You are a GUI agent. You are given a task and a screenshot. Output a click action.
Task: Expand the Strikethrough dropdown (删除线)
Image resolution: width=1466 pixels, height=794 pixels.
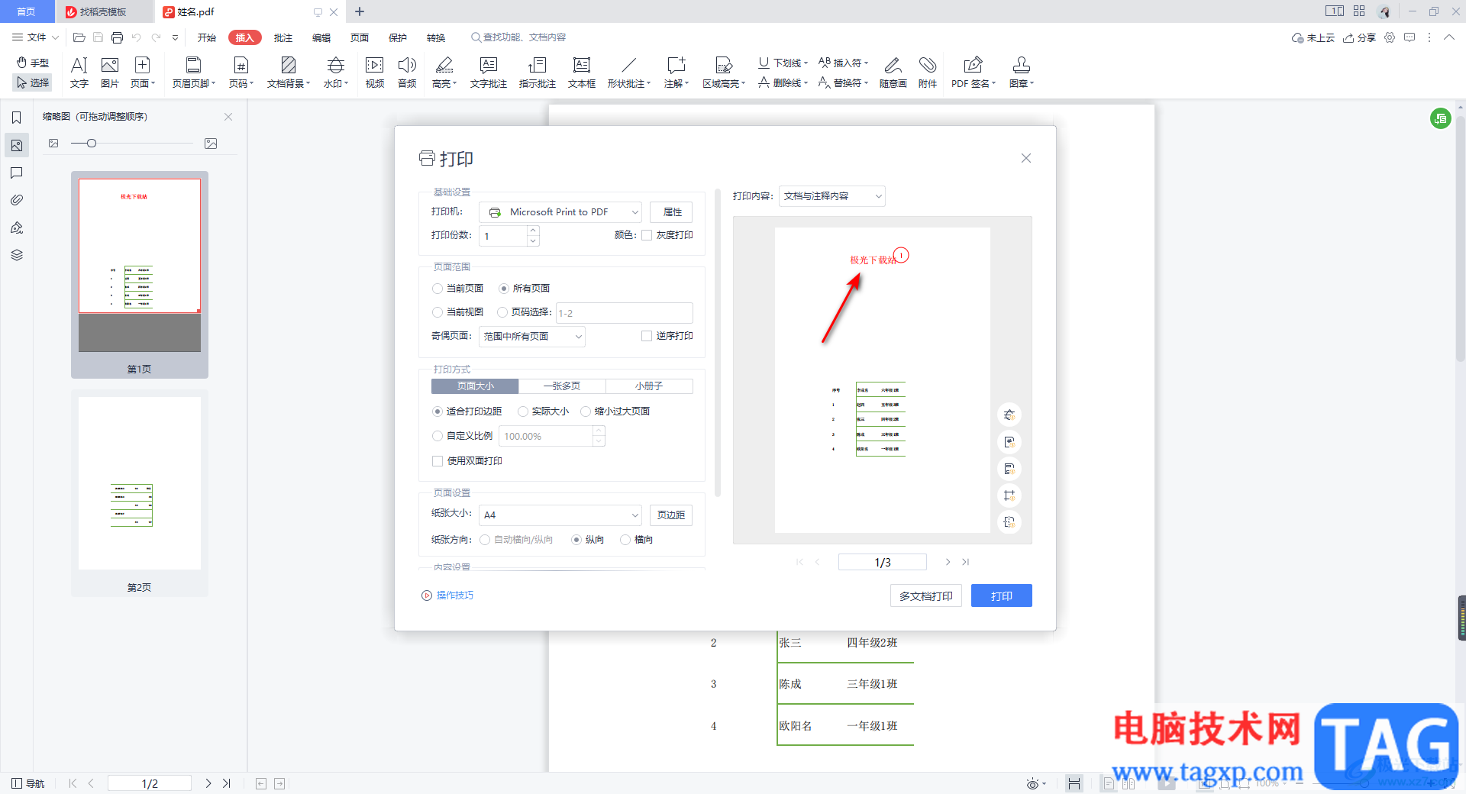pos(806,83)
